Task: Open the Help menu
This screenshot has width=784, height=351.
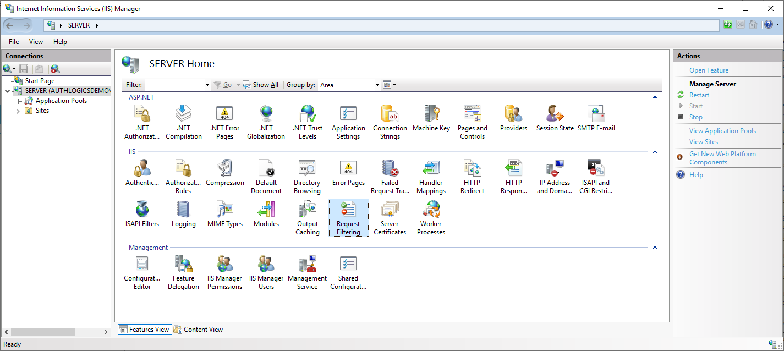Action: tap(60, 42)
